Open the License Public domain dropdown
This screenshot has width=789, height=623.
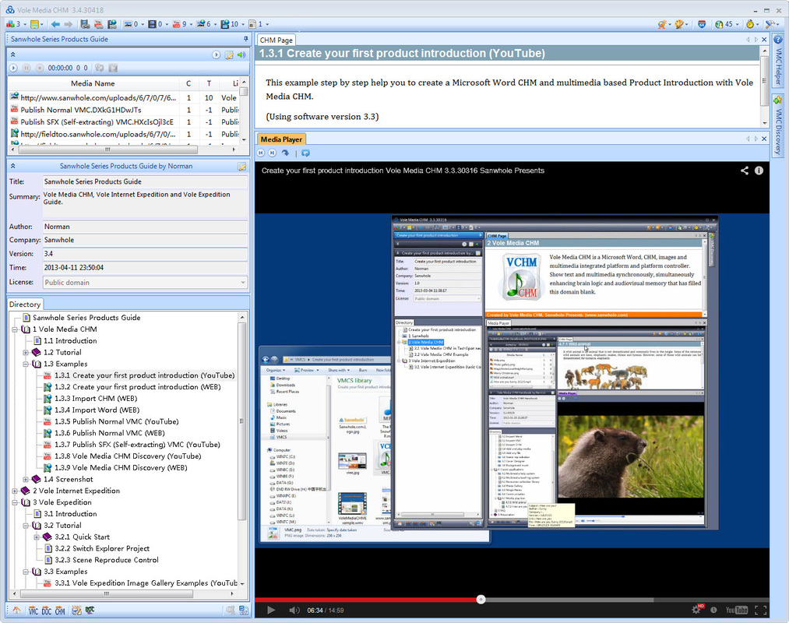point(243,283)
